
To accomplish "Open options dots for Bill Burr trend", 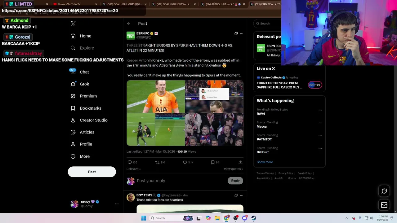I will coord(320,149).
